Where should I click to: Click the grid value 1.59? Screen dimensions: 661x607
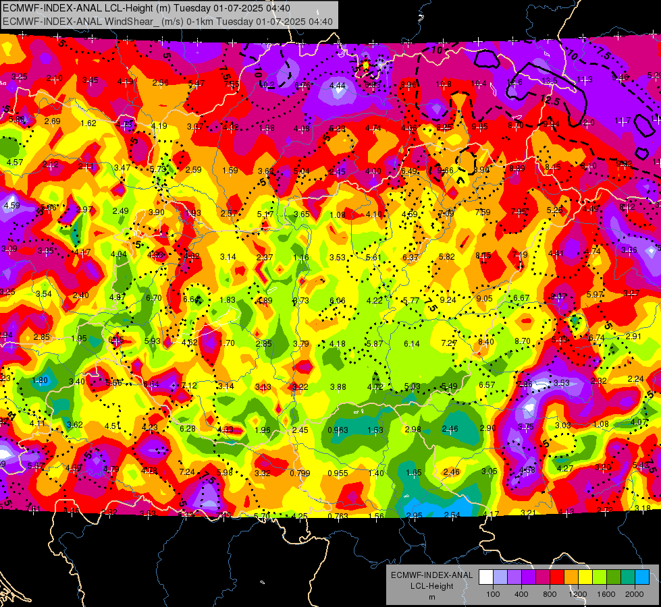(230, 171)
